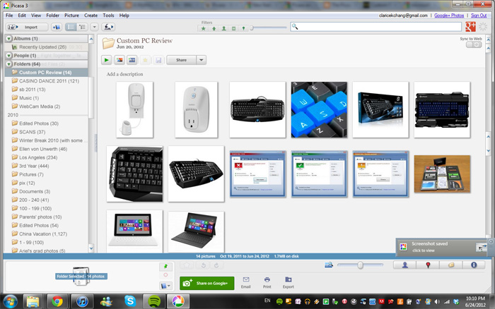Viewport: 495px width, 309px height.
Task: Filter to show starred photos only
Action: pos(204,28)
